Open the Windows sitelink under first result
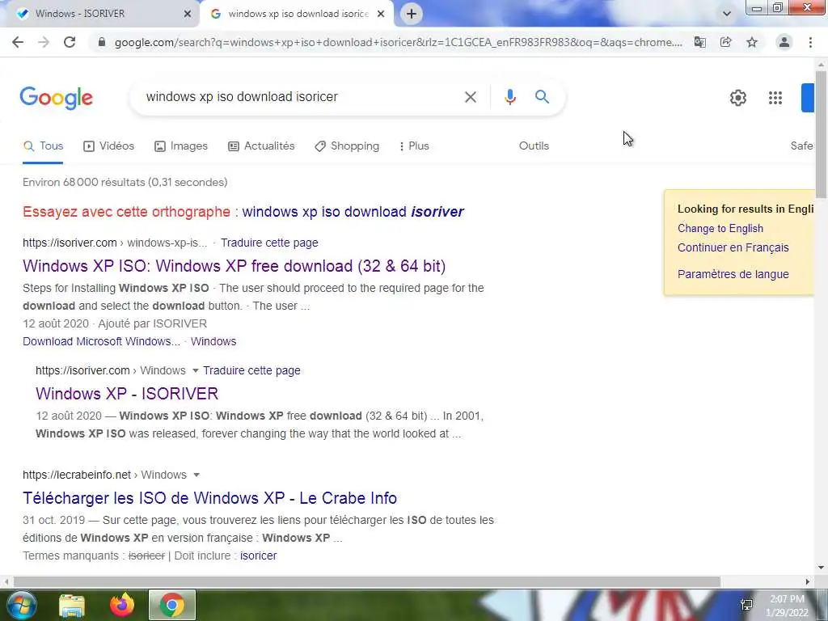Screen dimensions: 828x621 [x=213, y=342]
